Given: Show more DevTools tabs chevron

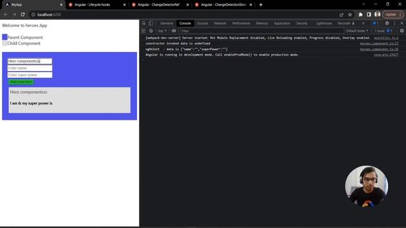Looking at the screenshot, I should (363, 23).
